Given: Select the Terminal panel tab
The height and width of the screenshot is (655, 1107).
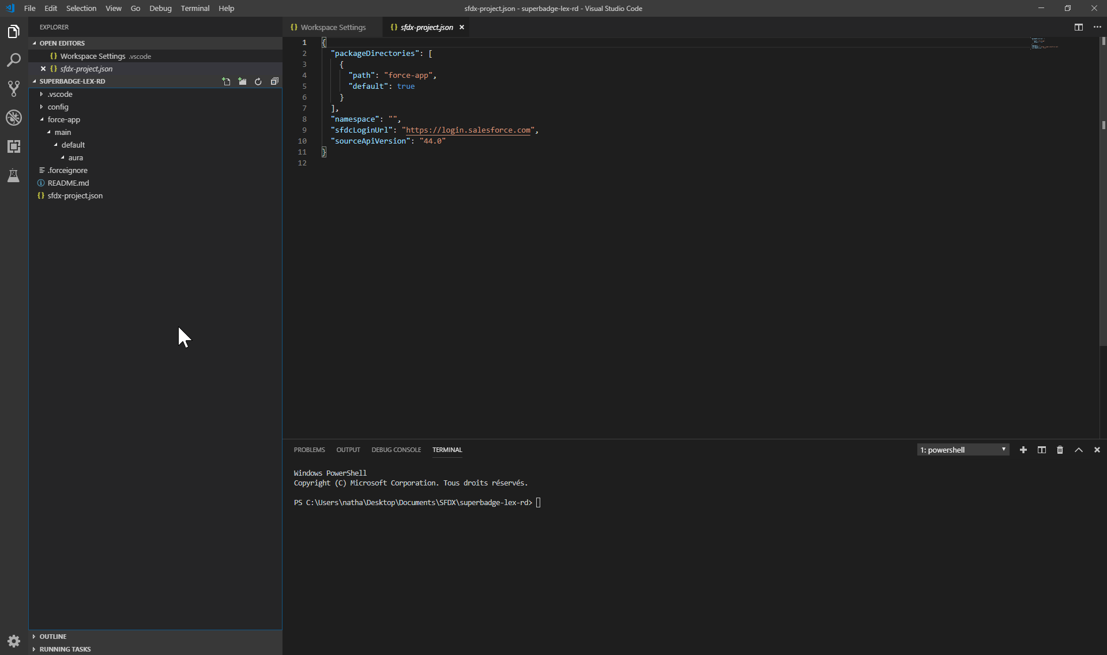Looking at the screenshot, I should tap(447, 450).
